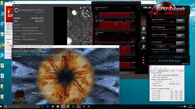Image resolution: width=195 pixels, height=109 pixels.
Task: Open Microsoft Edge from the taskbar
Action: point(48,107)
